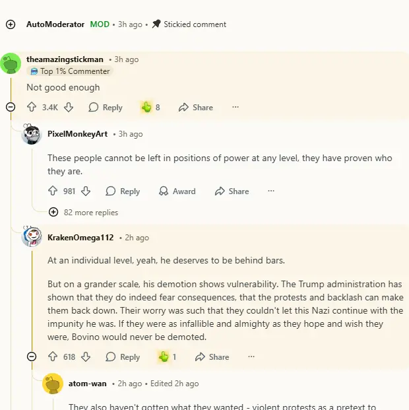This screenshot has height=410, width=409.
Task: Click KrakenOmega112's avatar image
Action: tap(32, 237)
